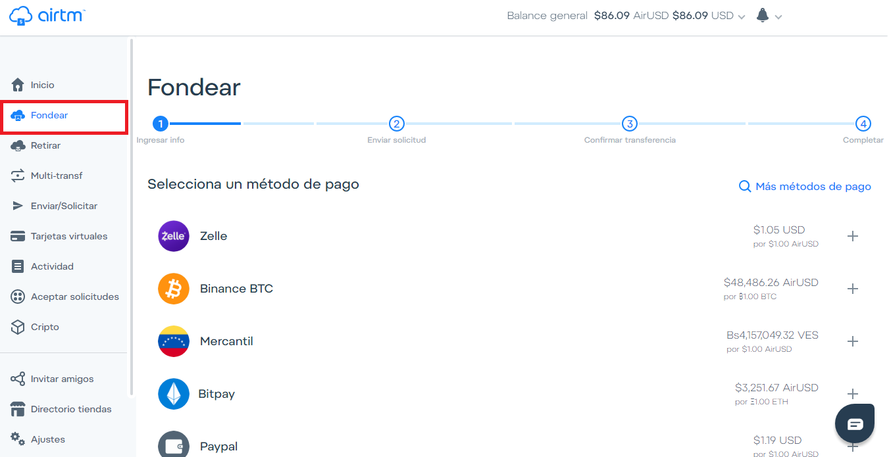
Task: Click the $48,486.26 AirUSD rate
Action: coord(771,283)
